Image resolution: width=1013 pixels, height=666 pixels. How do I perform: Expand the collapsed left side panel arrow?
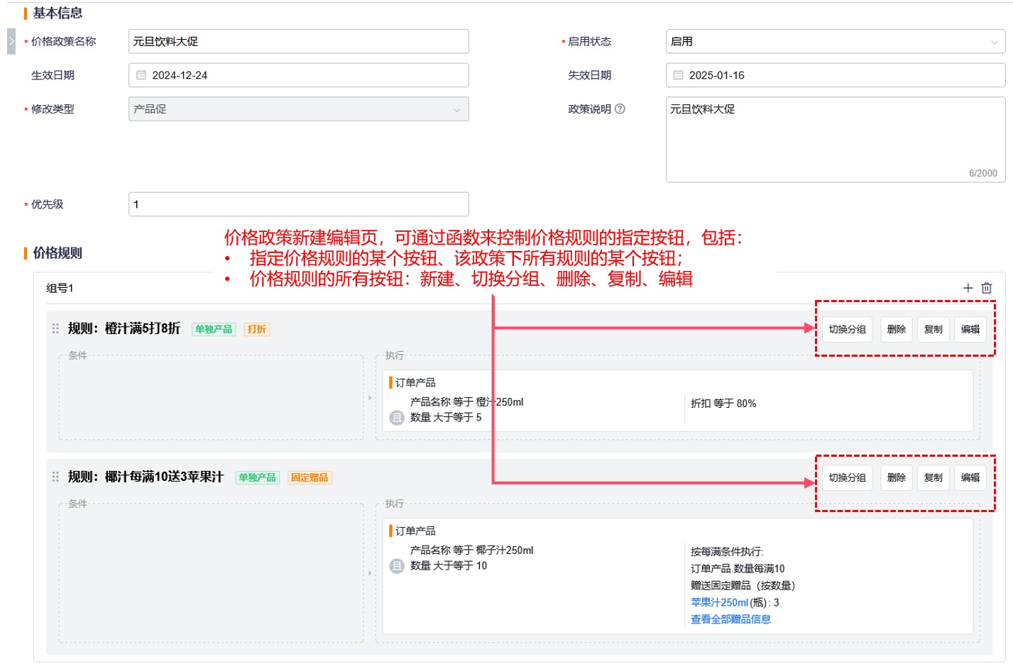[11, 41]
